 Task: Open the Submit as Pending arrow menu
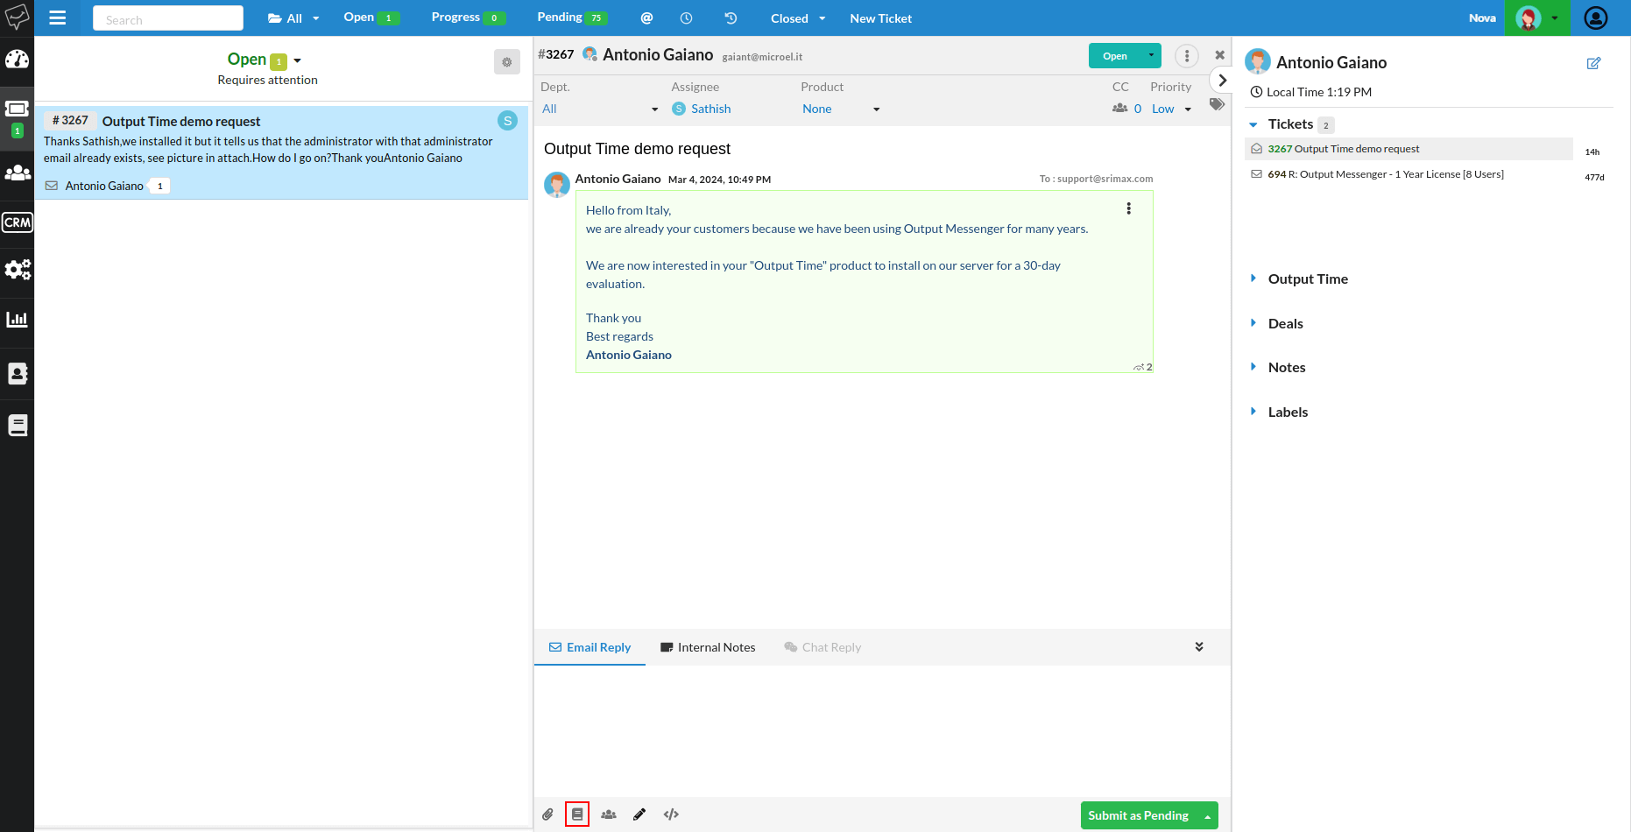1207,816
